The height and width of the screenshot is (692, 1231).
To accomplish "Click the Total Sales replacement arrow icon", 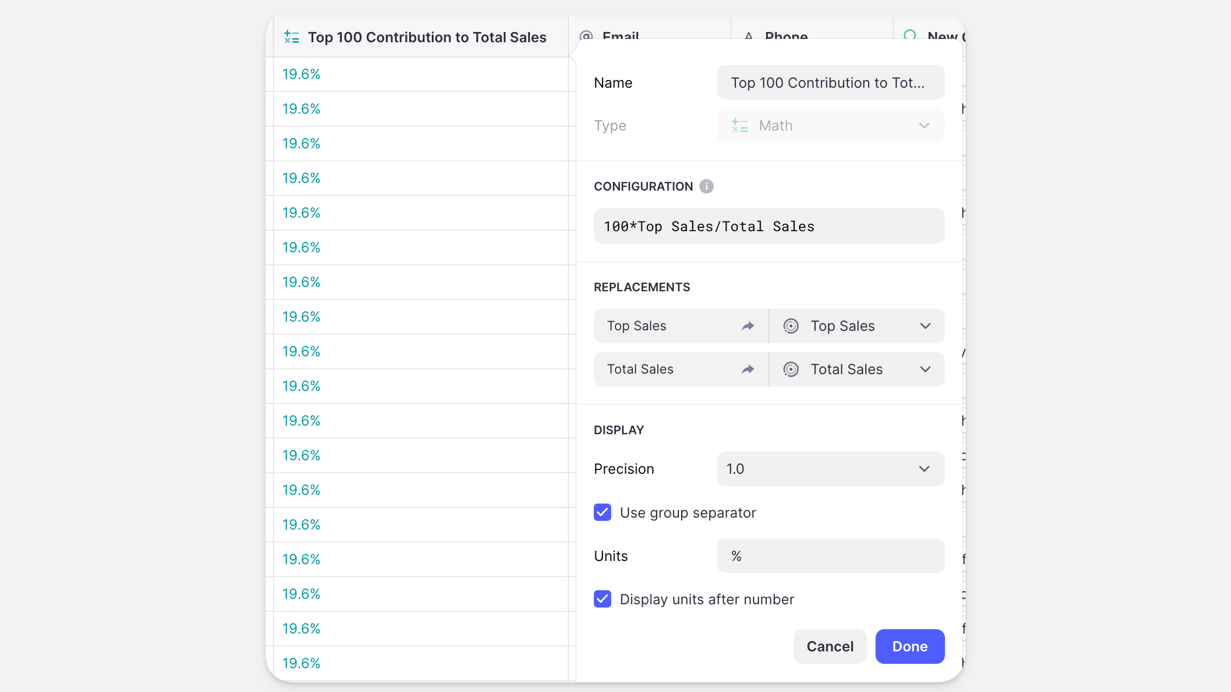I will pyautogui.click(x=748, y=369).
